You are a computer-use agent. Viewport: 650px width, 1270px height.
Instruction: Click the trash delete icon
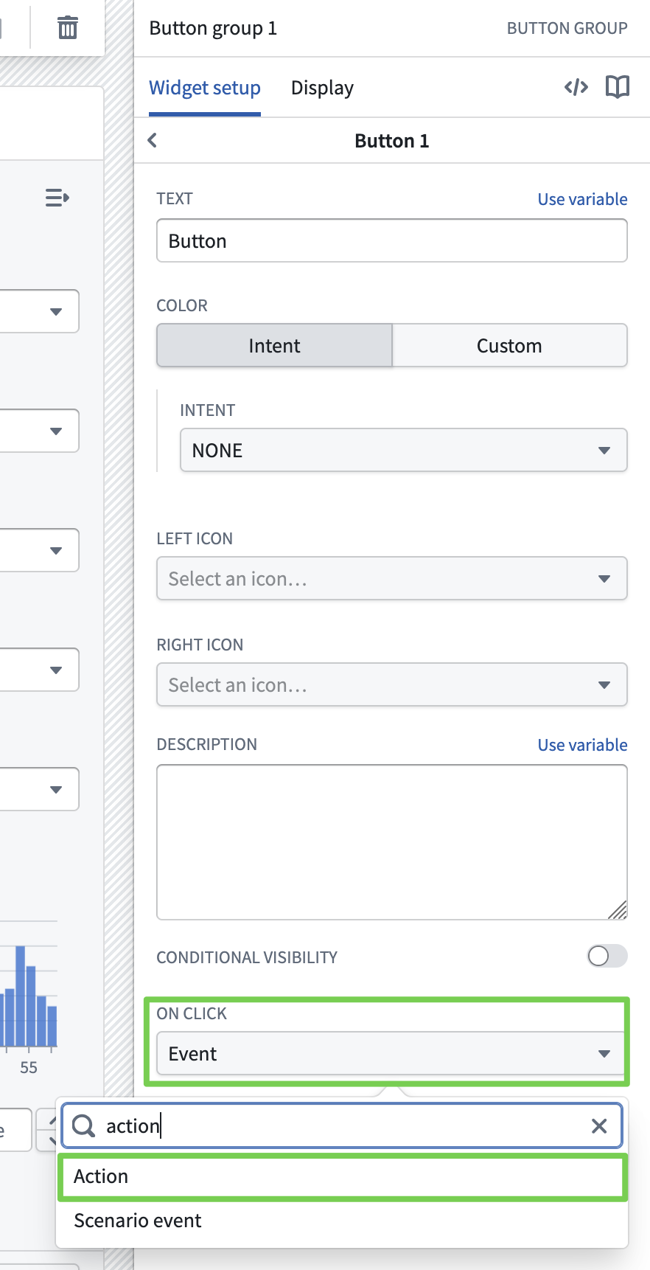[68, 28]
